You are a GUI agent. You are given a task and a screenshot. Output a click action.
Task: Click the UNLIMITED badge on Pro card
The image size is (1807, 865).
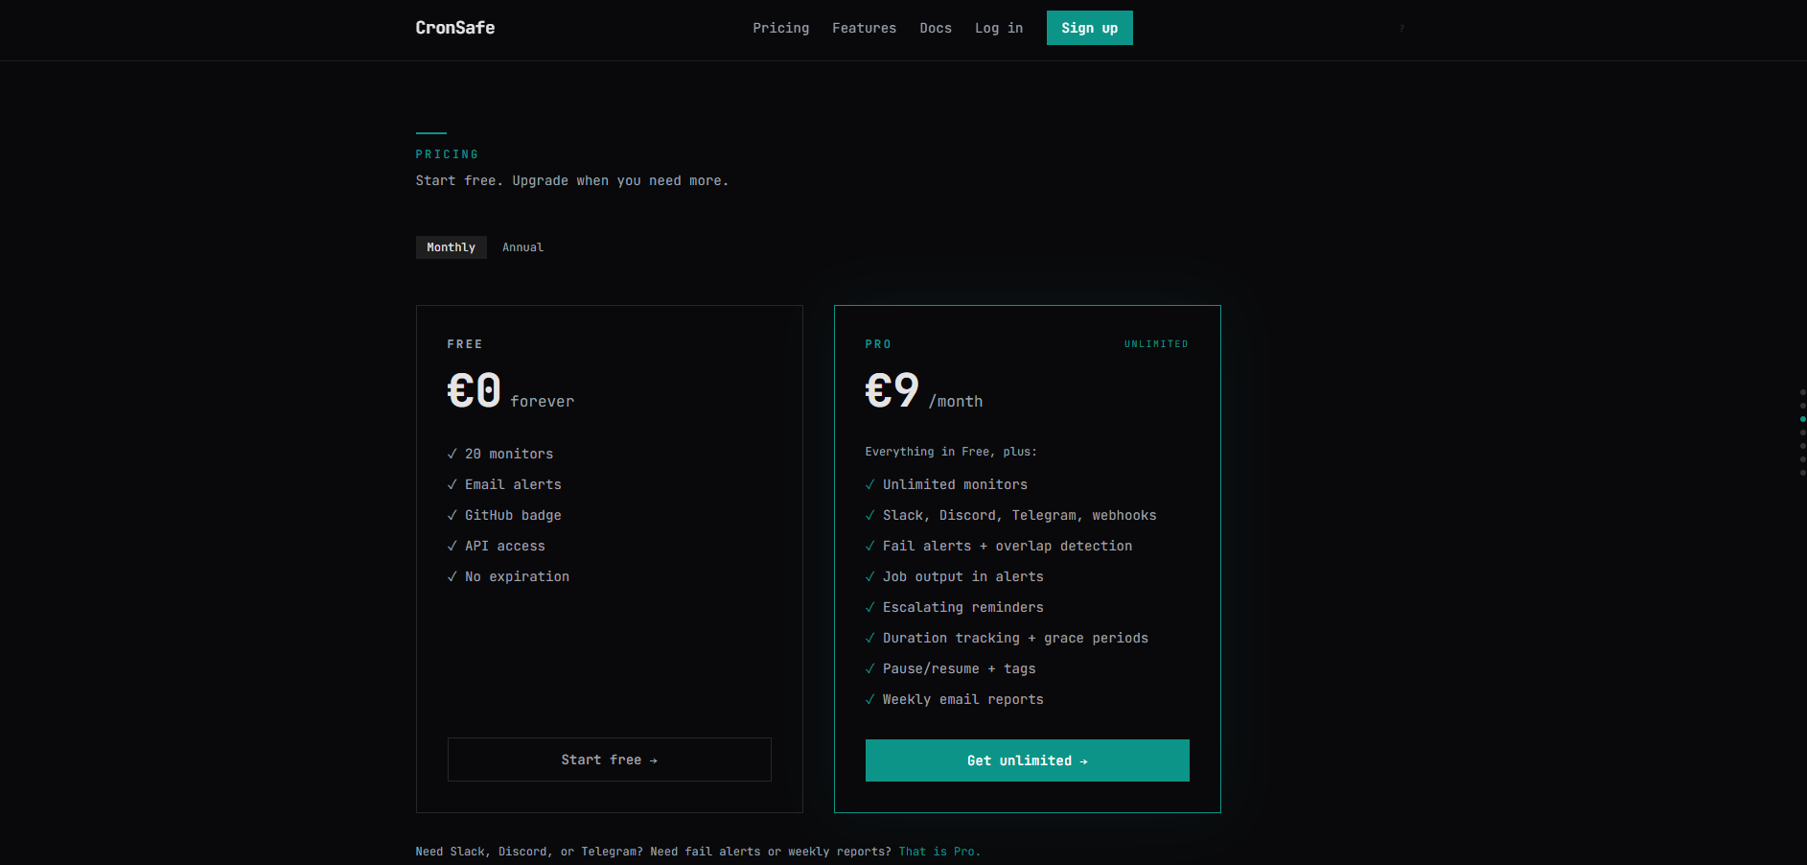pos(1156,343)
